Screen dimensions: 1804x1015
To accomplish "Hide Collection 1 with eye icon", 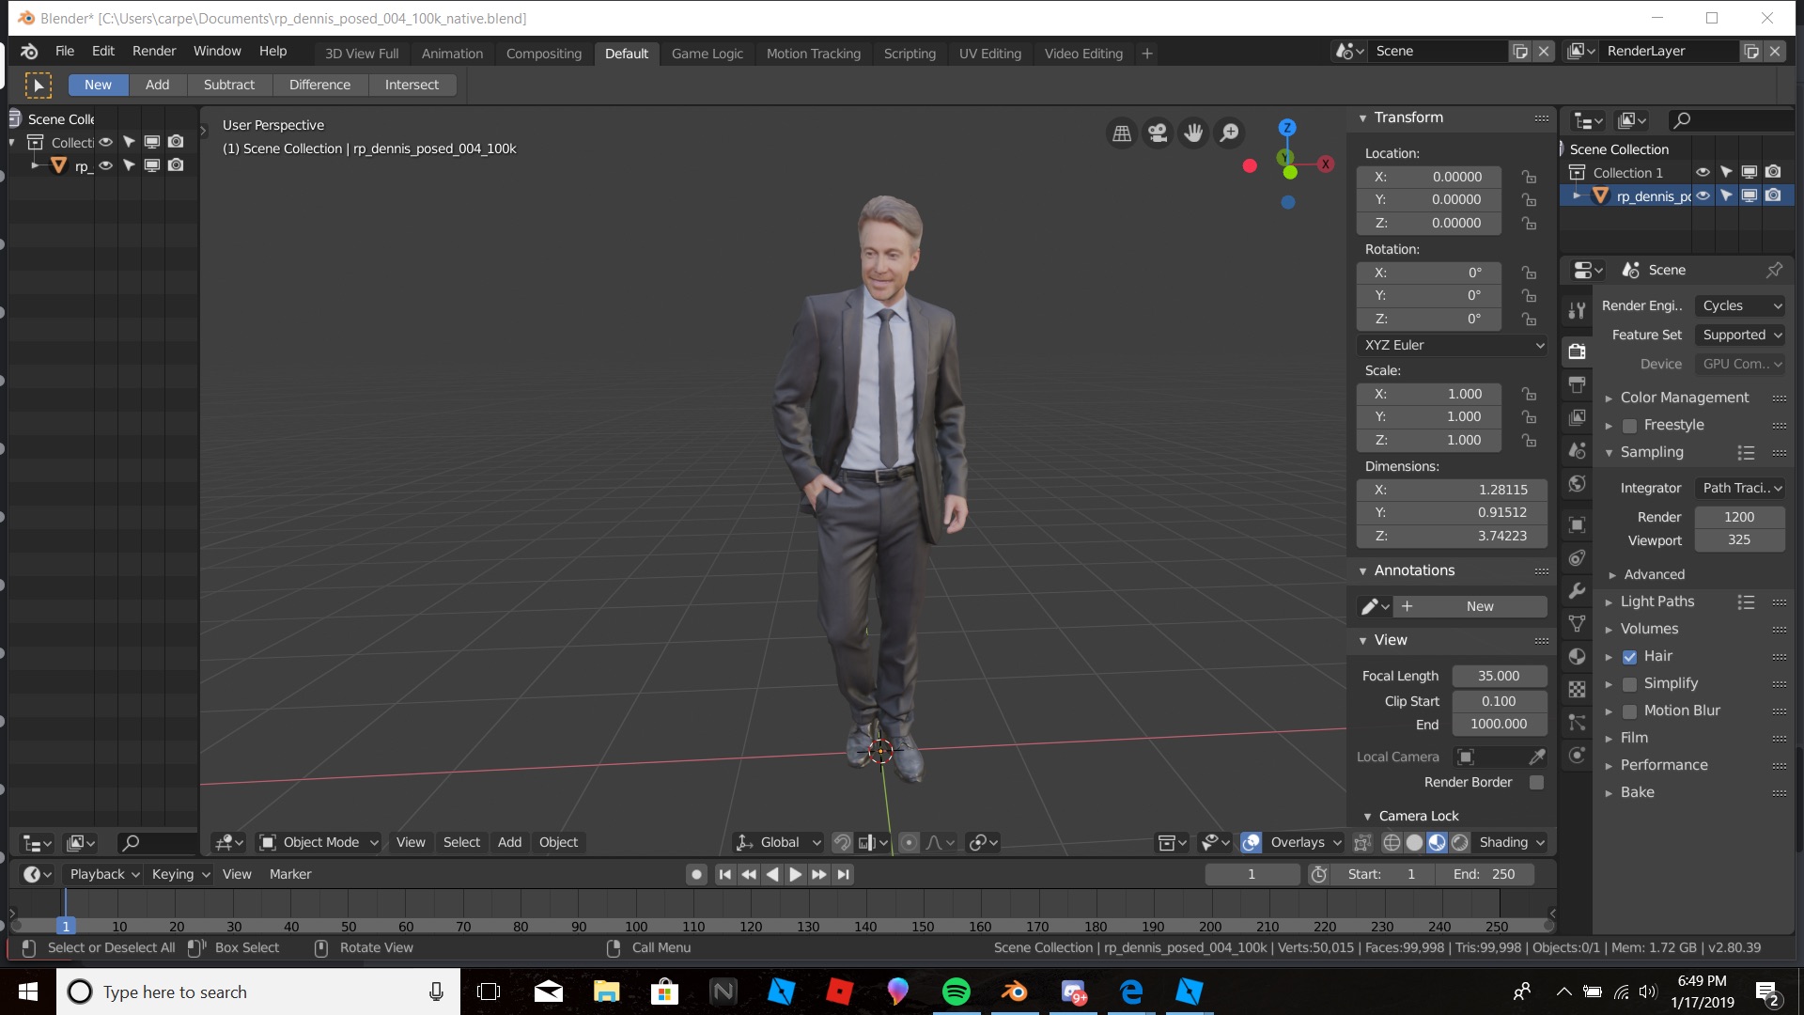I will click(x=1703, y=172).
